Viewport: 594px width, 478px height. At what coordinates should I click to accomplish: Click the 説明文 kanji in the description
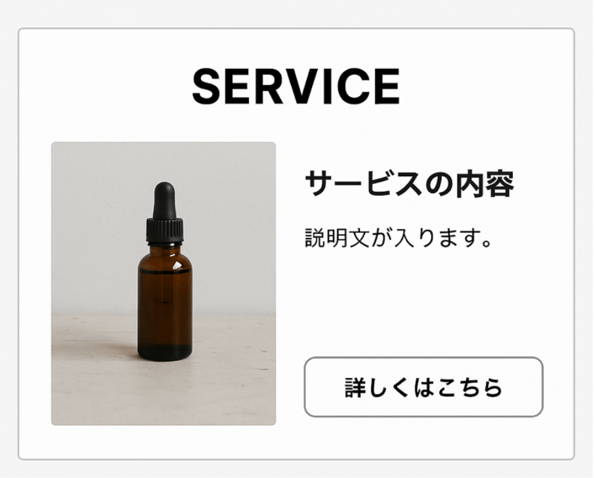click(x=337, y=237)
